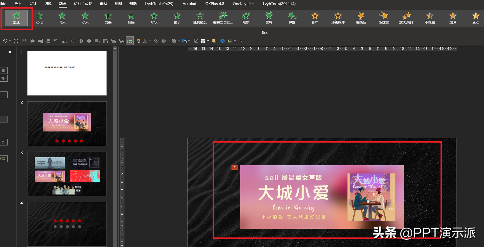The height and width of the screenshot is (247, 484).
Task: Redo the last action
Action: 16,41
